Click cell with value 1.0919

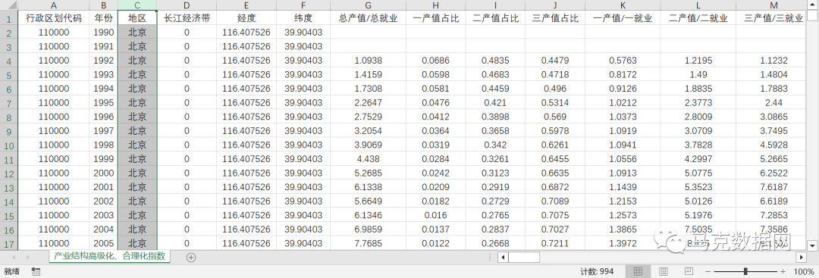(623, 131)
